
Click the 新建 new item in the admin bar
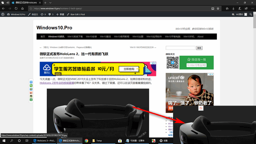click(x=60, y=14)
